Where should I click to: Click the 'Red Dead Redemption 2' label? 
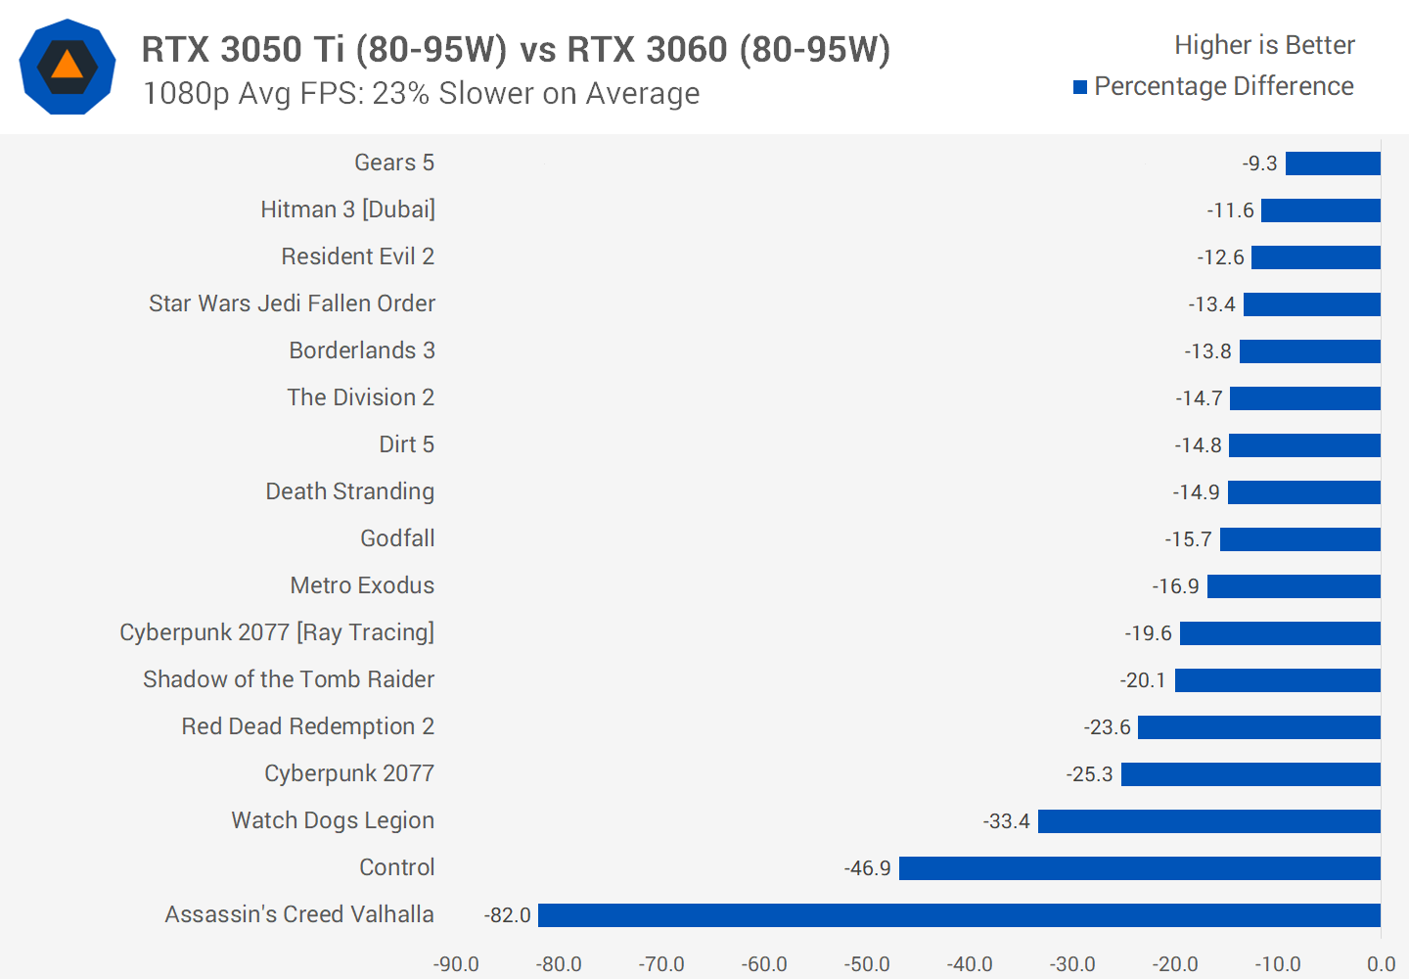coord(308,726)
